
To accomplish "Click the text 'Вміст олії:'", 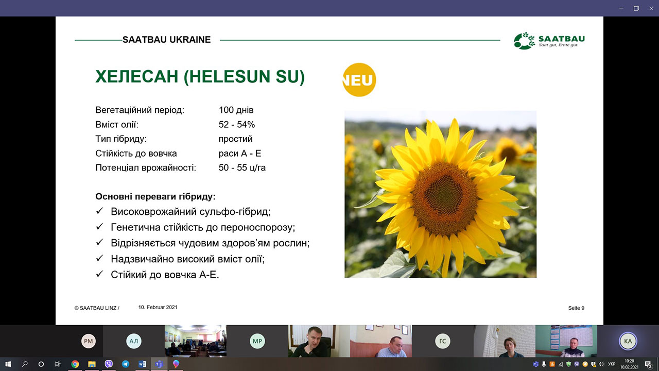I will [x=117, y=125].
